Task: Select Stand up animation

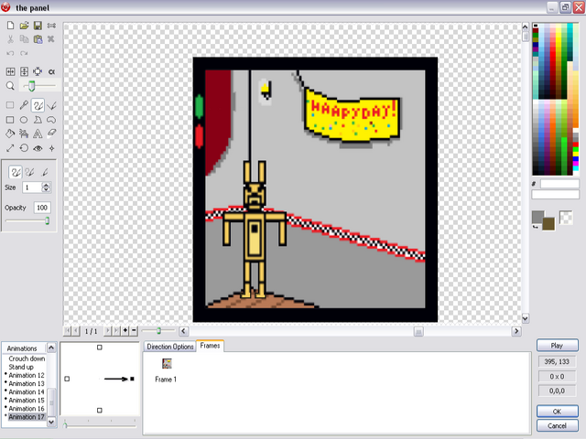Action: [x=21, y=367]
